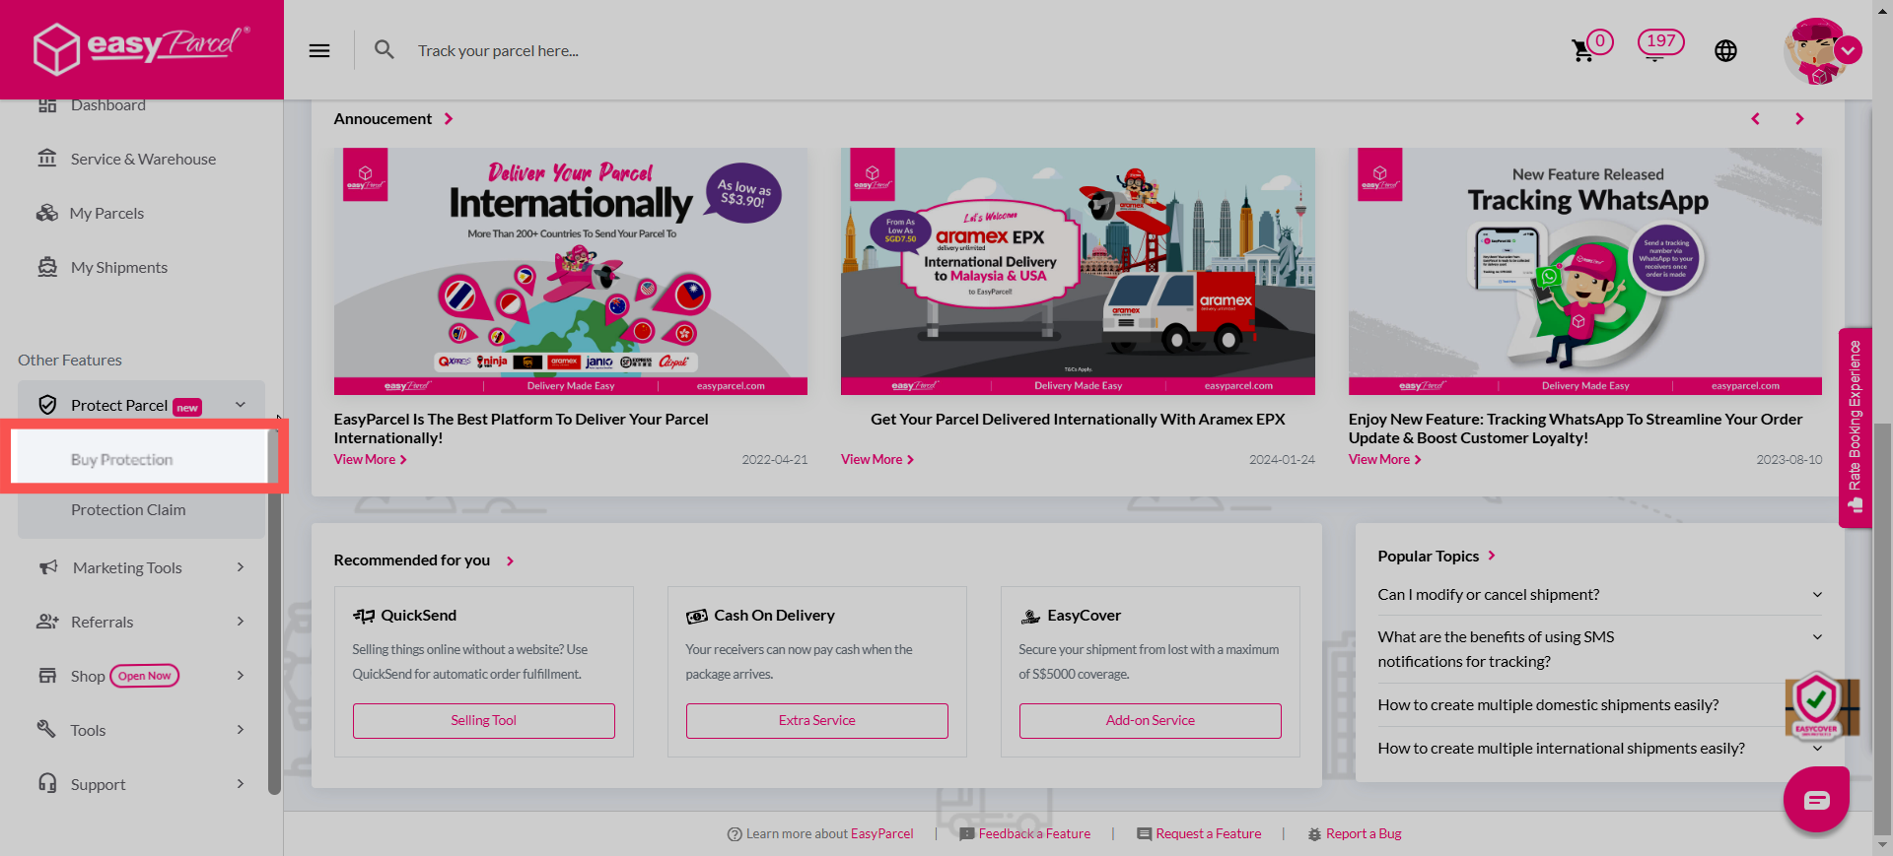Click the page vertical scrollbar
The height and width of the screenshot is (856, 1893).
coord(1882,630)
